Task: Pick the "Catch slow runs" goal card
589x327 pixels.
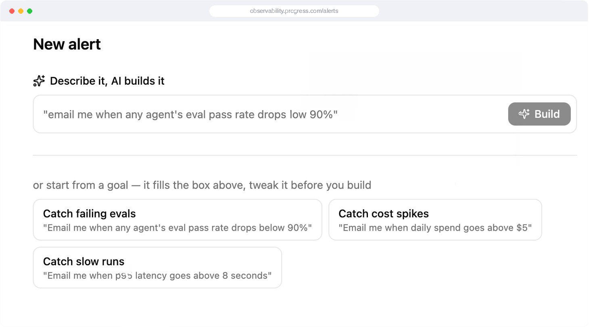Action: [x=157, y=268]
